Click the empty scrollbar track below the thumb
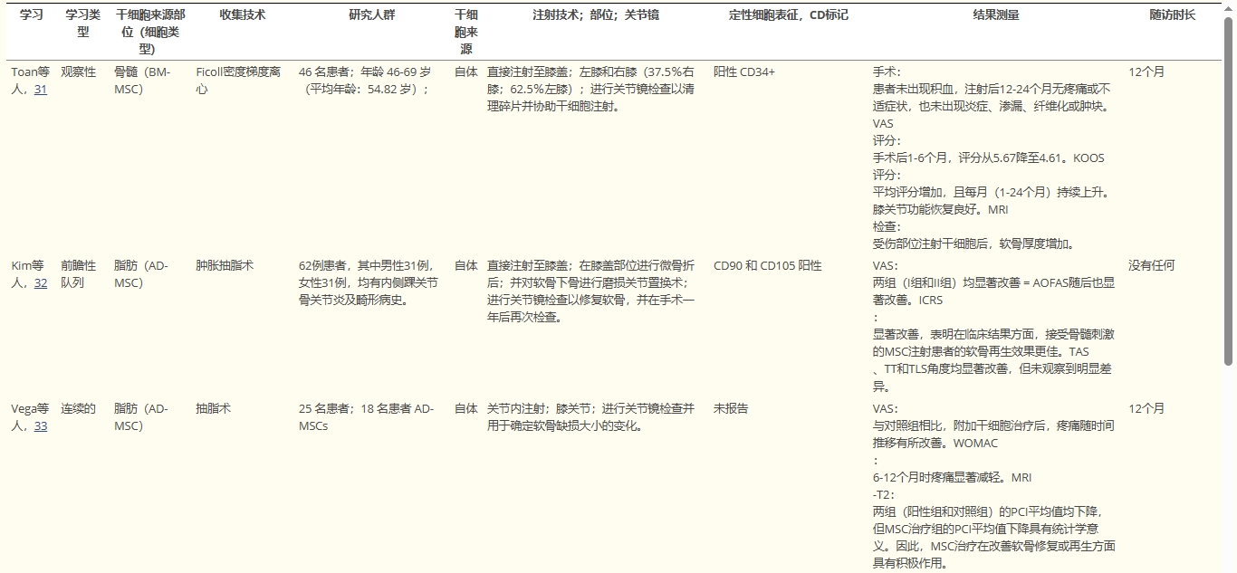This screenshot has width=1237, height=573. tap(1229, 471)
